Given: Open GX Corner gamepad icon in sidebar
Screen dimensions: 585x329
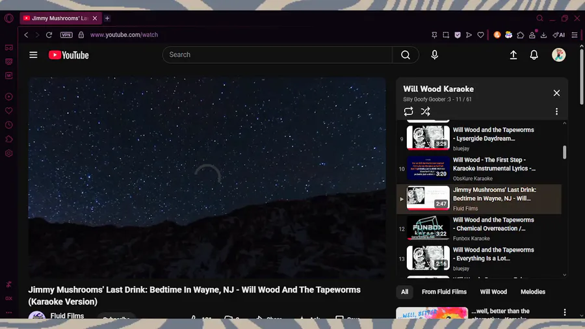Looking at the screenshot, I should pos(9,47).
